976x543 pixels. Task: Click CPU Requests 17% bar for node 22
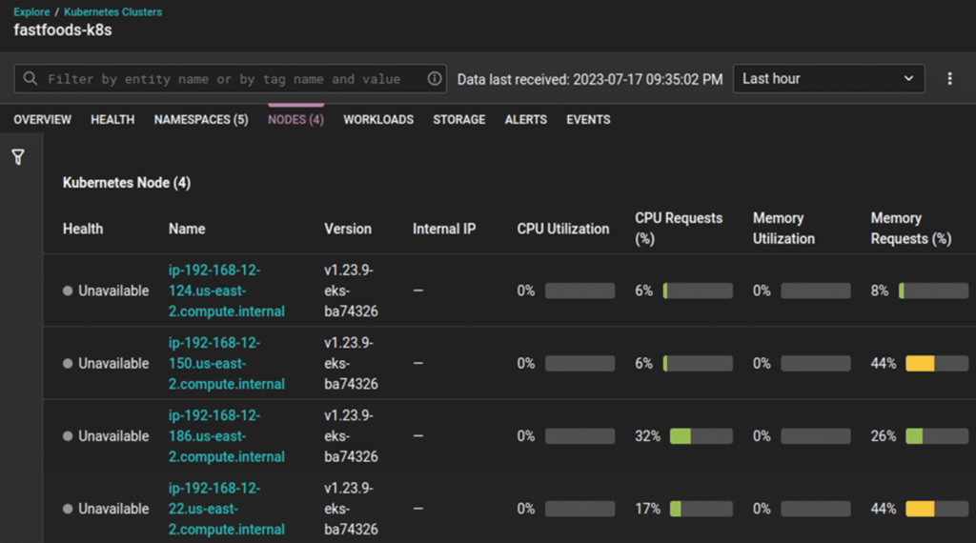(x=701, y=509)
